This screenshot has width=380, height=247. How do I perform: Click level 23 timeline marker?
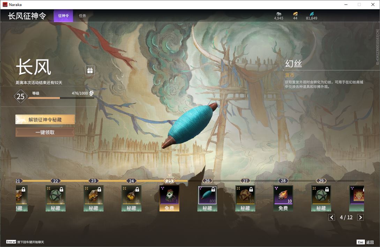[x=94, y=181]
